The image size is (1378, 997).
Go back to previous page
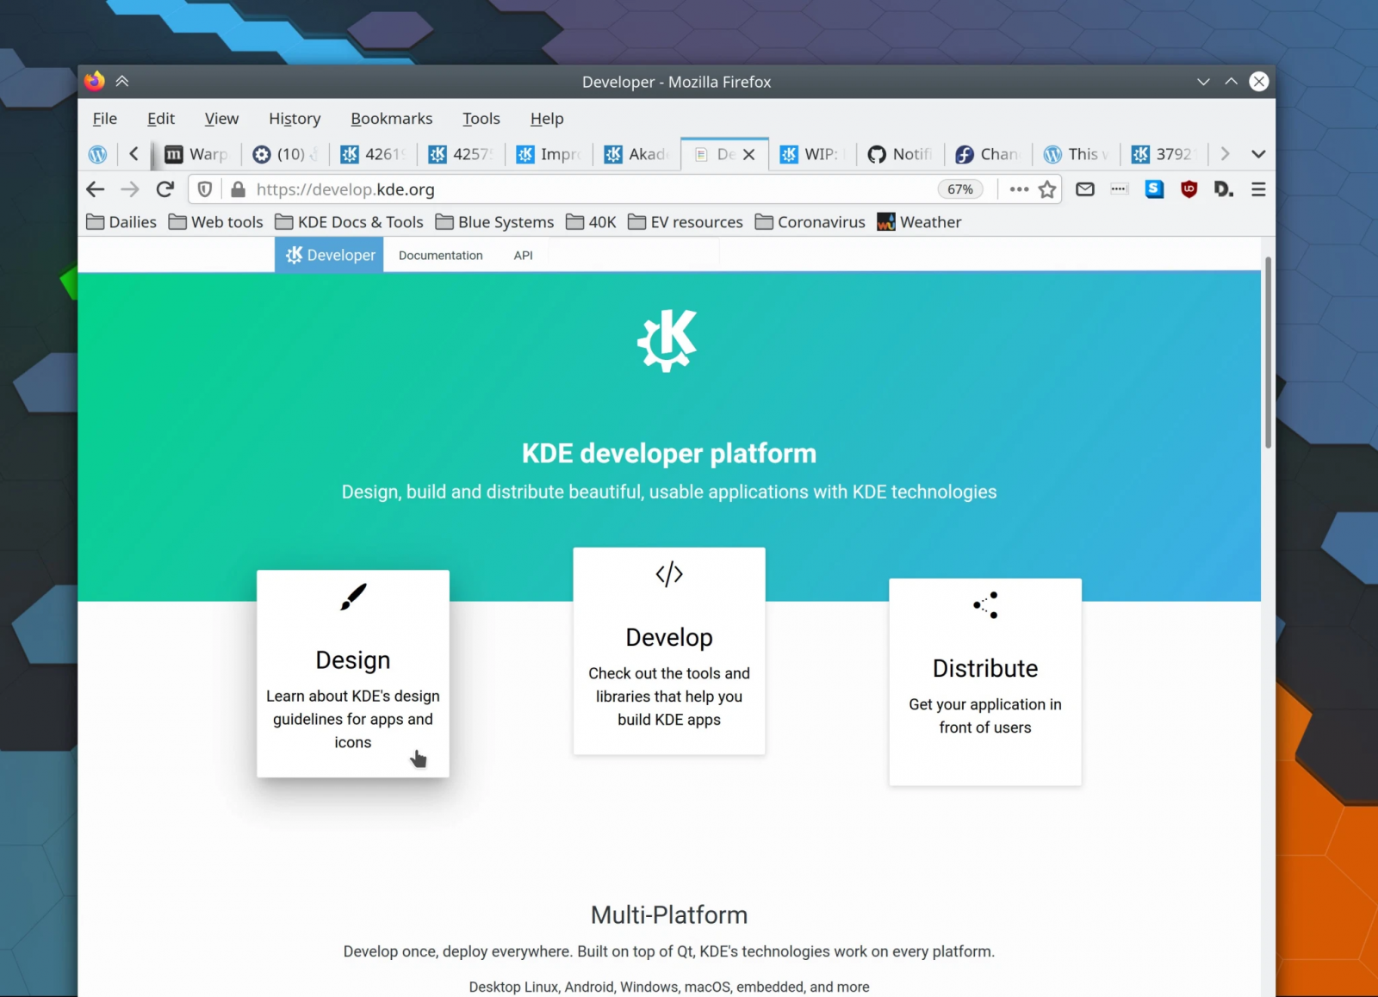96,189
